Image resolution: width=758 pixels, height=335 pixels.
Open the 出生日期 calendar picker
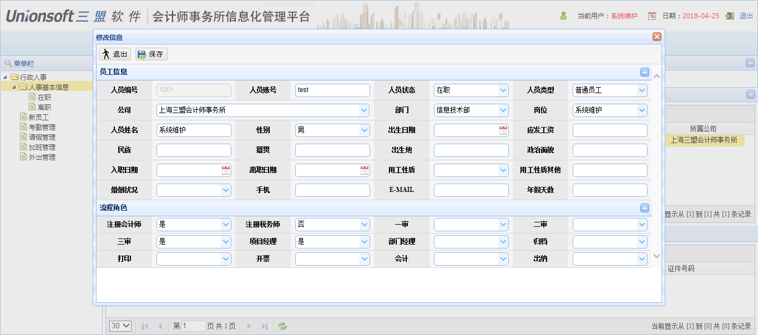pos(503,130)
